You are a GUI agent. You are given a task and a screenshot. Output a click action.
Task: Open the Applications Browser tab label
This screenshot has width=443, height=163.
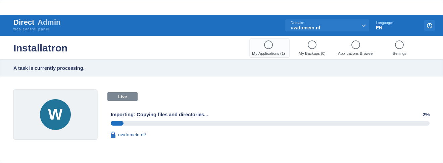click(x=356, y=53)
